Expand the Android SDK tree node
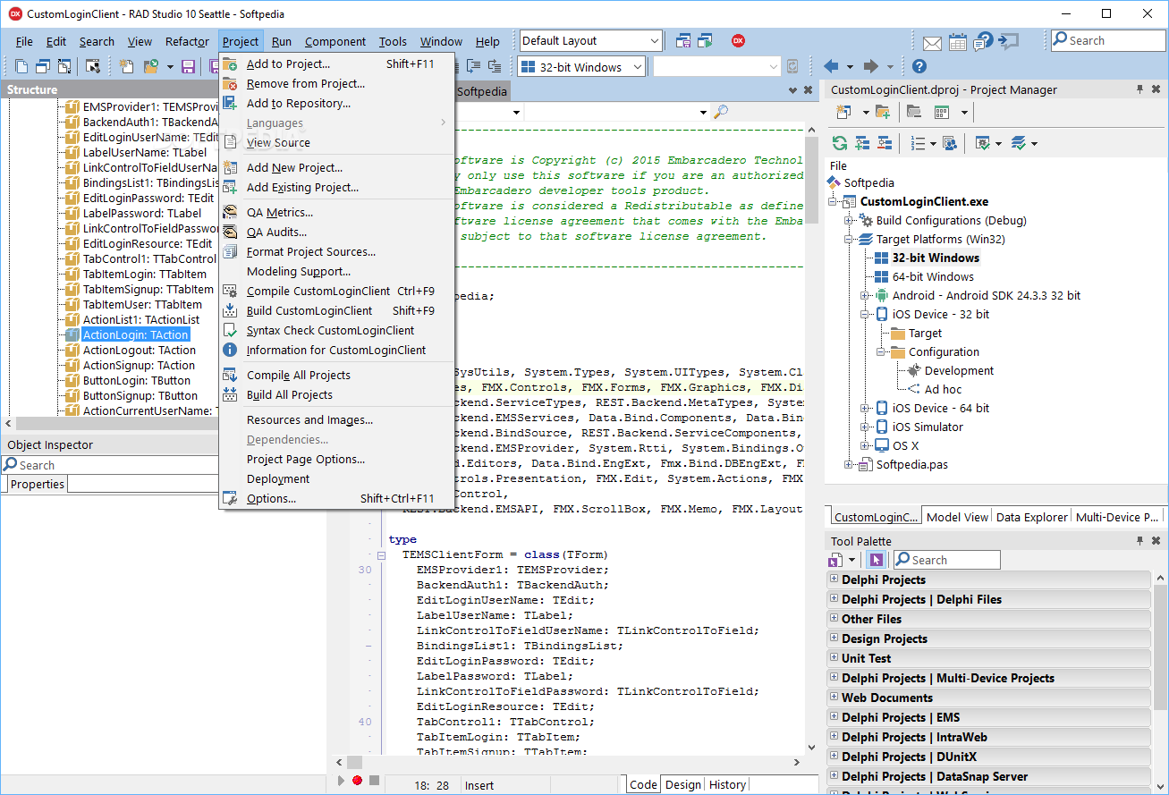 865,295
